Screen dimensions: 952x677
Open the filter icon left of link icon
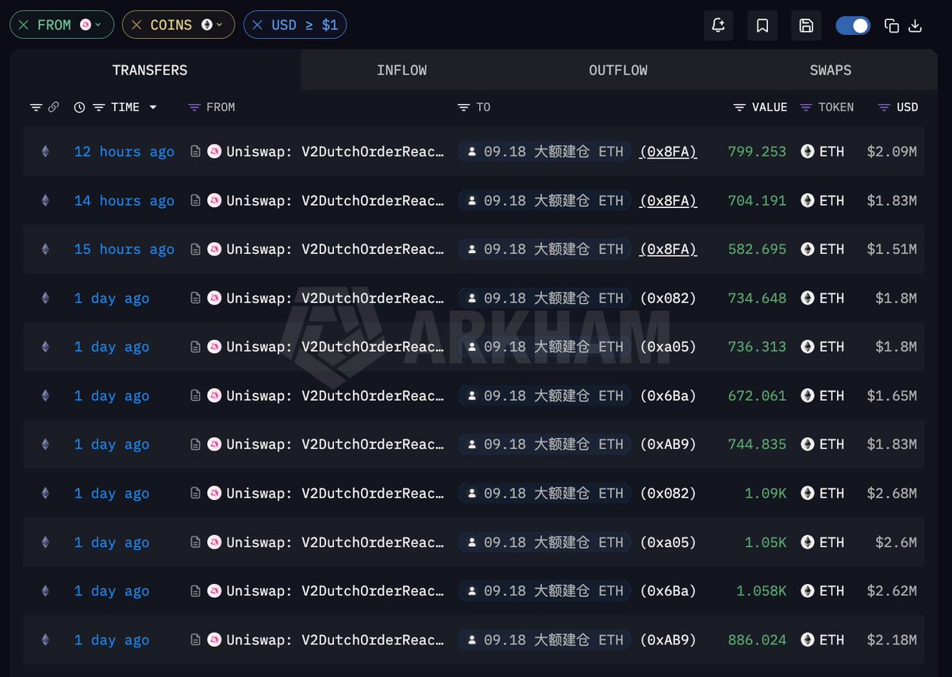tap(36, 107)
